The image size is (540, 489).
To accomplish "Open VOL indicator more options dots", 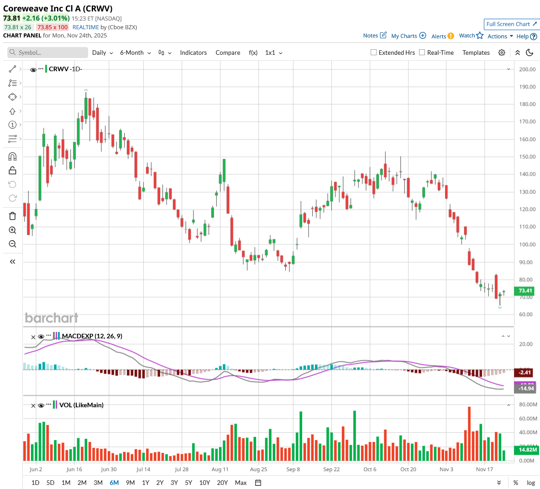I will (x=48, y=405).
